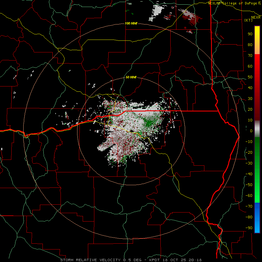Click the -50 value on velocity scale
The width and height of the screenshot is (262, 262).
[x=249, y=185]
